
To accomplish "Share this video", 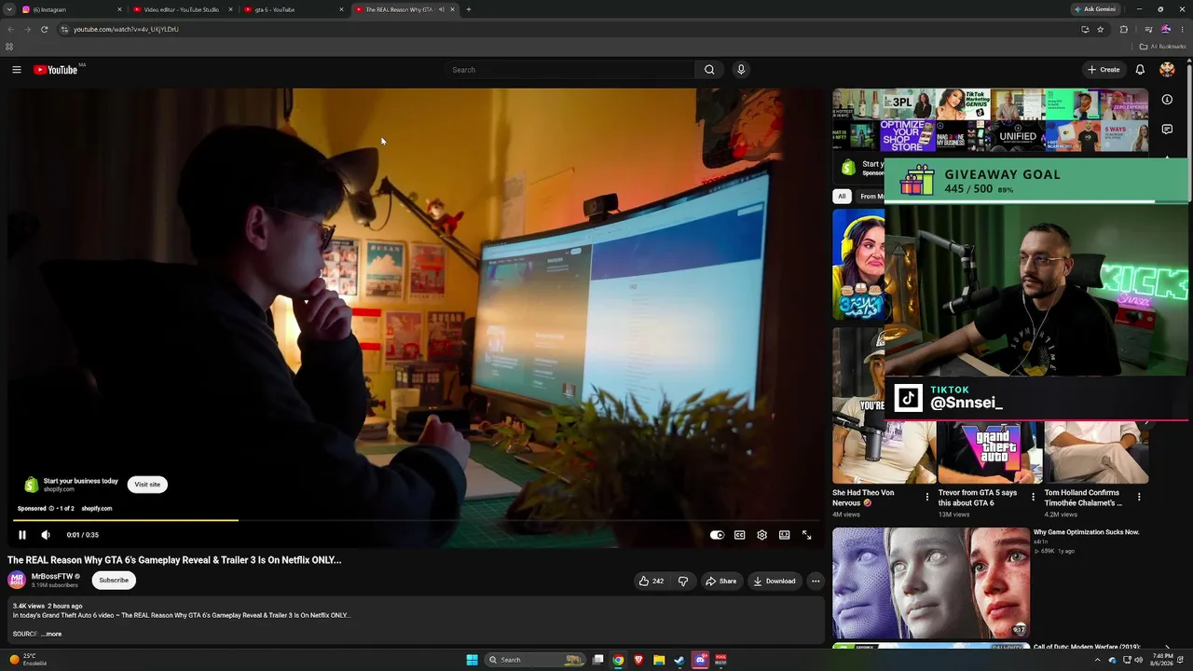I will [x=720, y=581].
